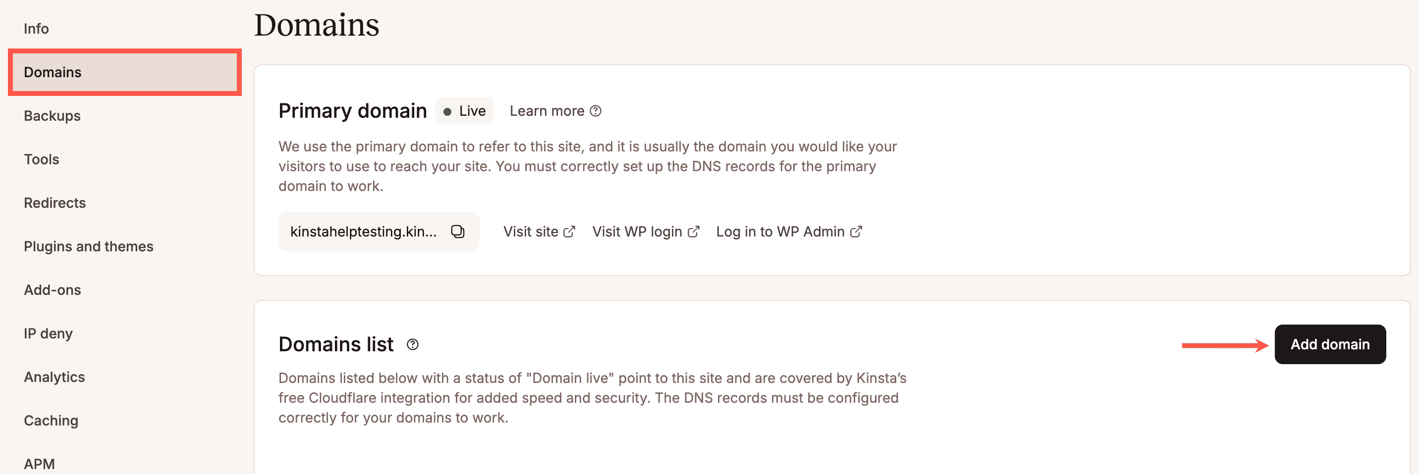Image resolution: width=1419 pixels, height=474 pixels.
Task: Click the Learn more help icon
Action: [595, 111]
